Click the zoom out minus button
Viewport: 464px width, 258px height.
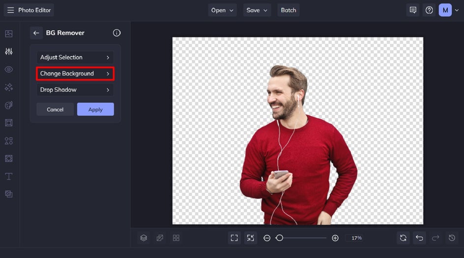[x=267, y=238]
